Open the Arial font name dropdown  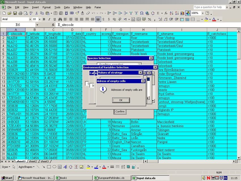(30, 19)
